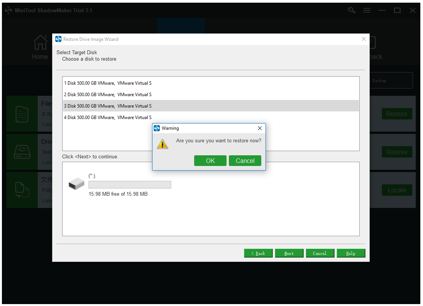This screenshot has height=306, width=423.
Task: Close the Warning dialog
Action: [259, 128]
